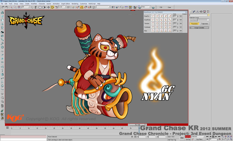This screenshot has width=233, height=141.
Task: Toggle Window/Crossing selection mode
Action: tap(44, 7)
